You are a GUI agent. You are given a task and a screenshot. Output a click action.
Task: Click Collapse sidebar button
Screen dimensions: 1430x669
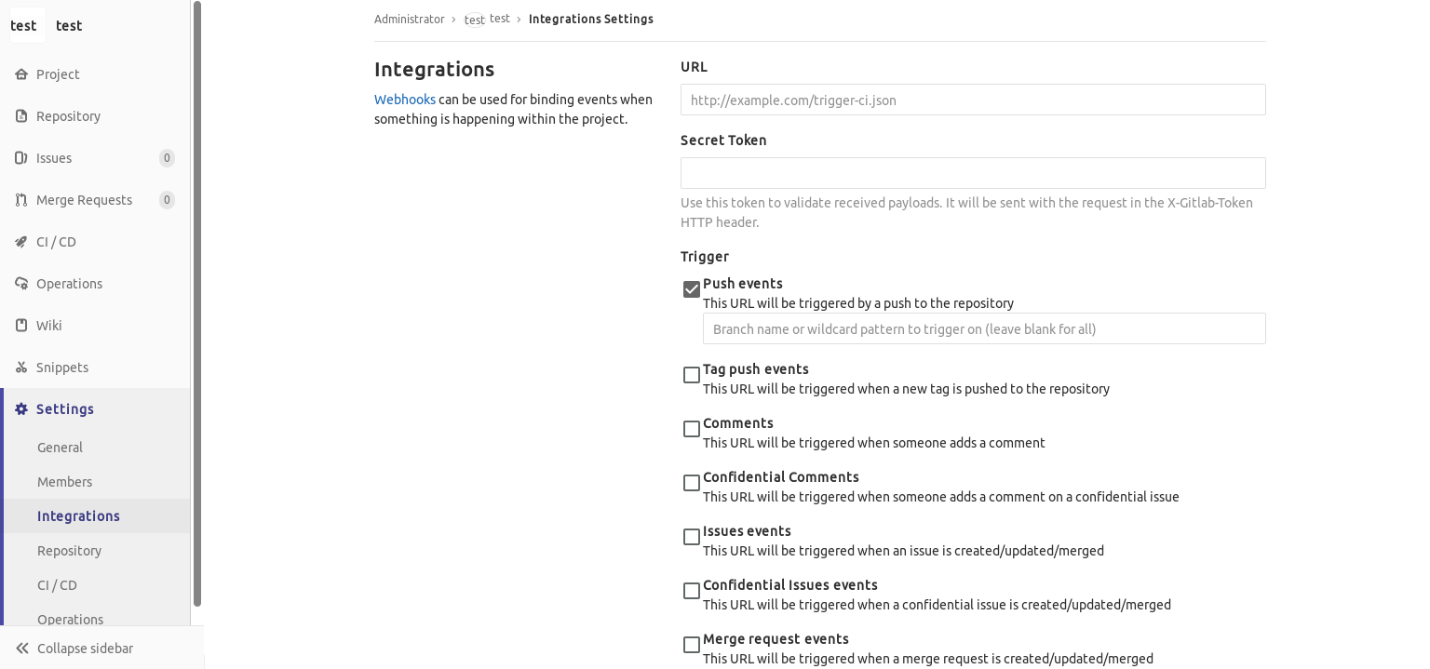click(x=101, y=649)
